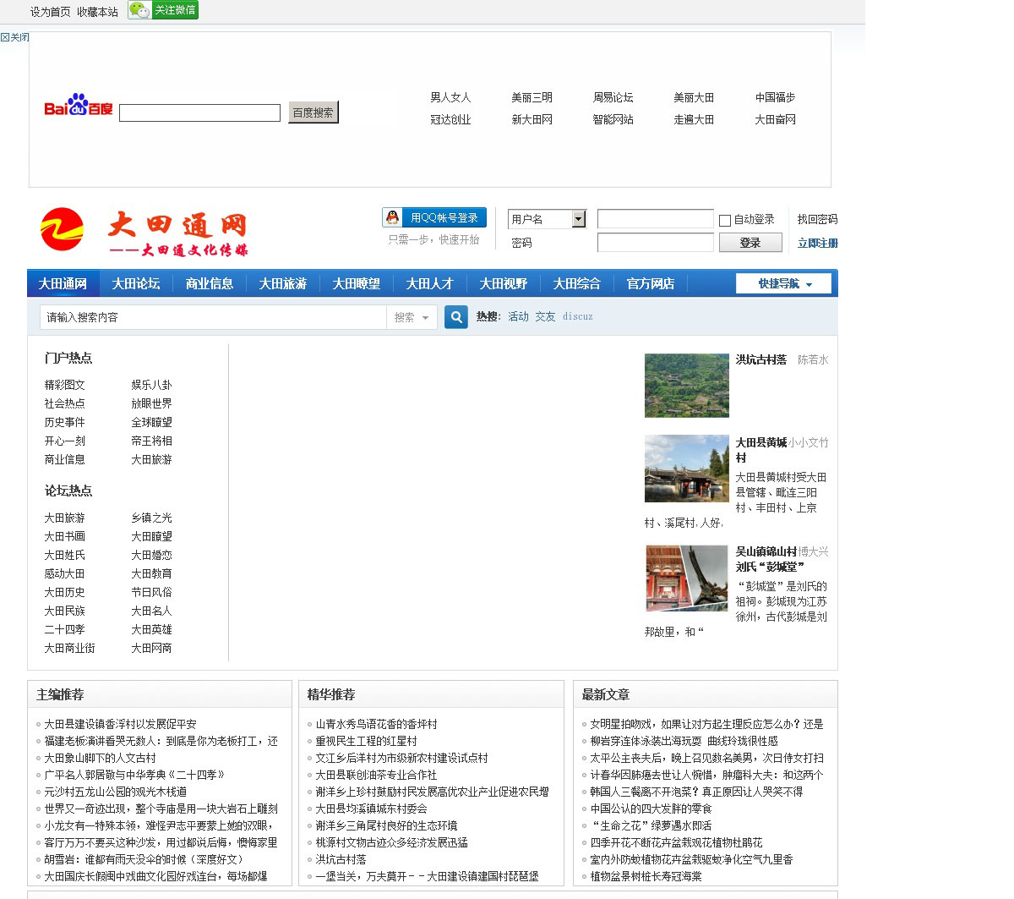Click the 密码 password input field
The image size is (1014, 899).
655,243
